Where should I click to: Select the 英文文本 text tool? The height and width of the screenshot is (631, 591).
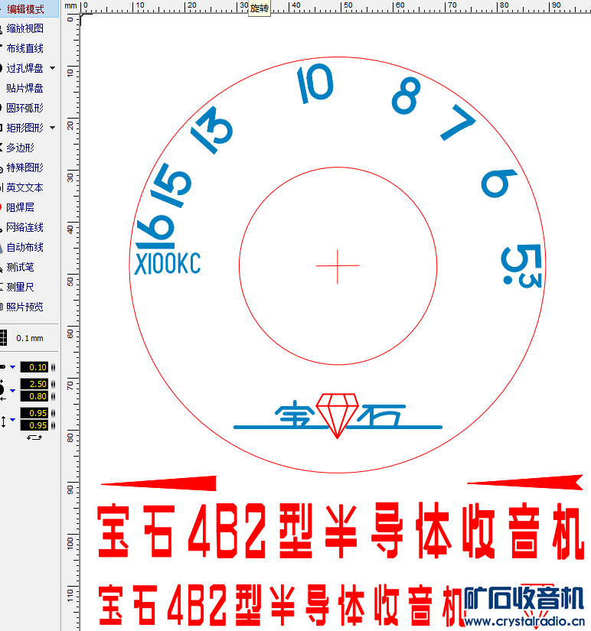[x=25, y=187]
